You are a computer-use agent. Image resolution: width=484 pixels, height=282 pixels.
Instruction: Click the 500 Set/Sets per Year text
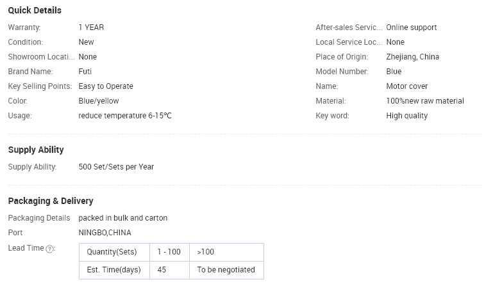click(x=116, y=167)
